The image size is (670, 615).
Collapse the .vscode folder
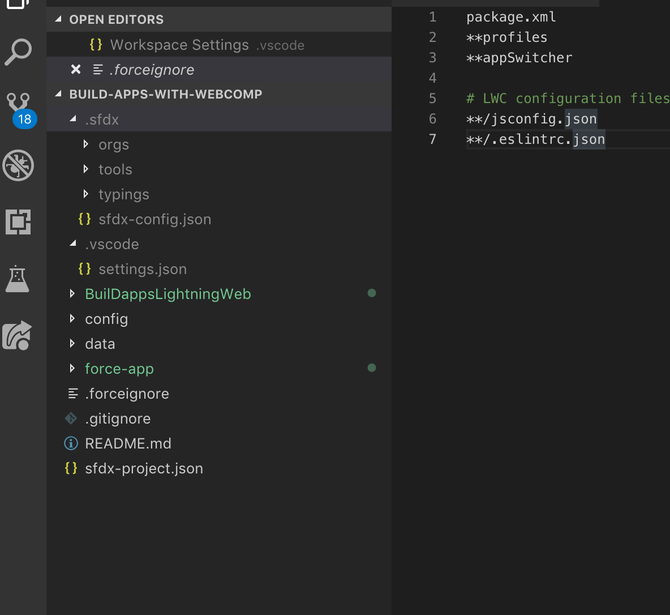[x=72, y=244]
